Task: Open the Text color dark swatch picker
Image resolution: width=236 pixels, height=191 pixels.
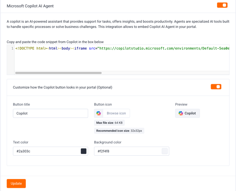Action: 83,151
